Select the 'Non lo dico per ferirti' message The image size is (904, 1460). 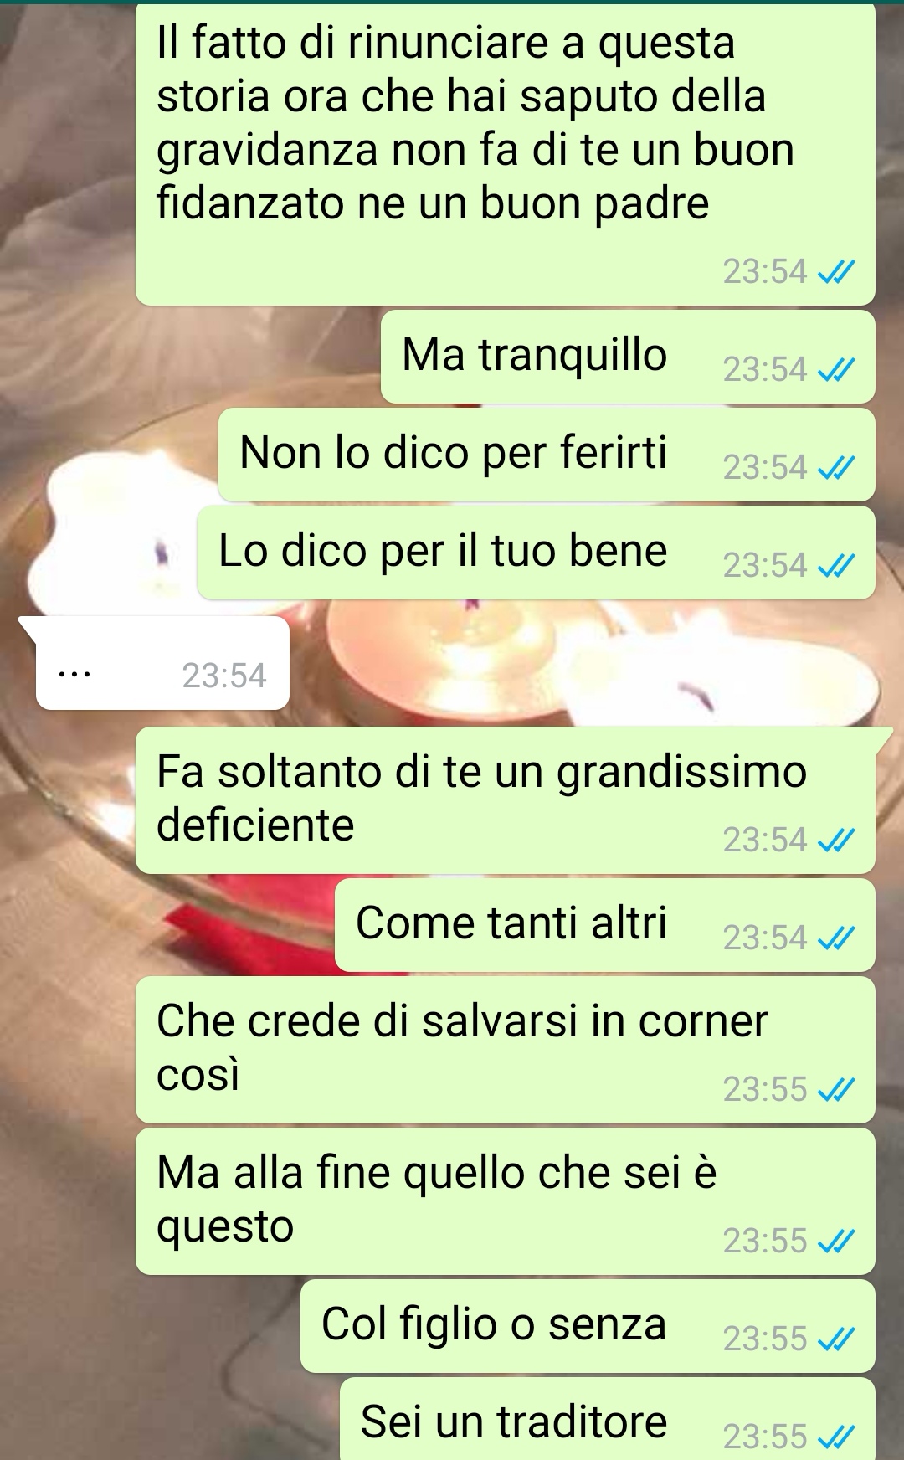[547, 455]
